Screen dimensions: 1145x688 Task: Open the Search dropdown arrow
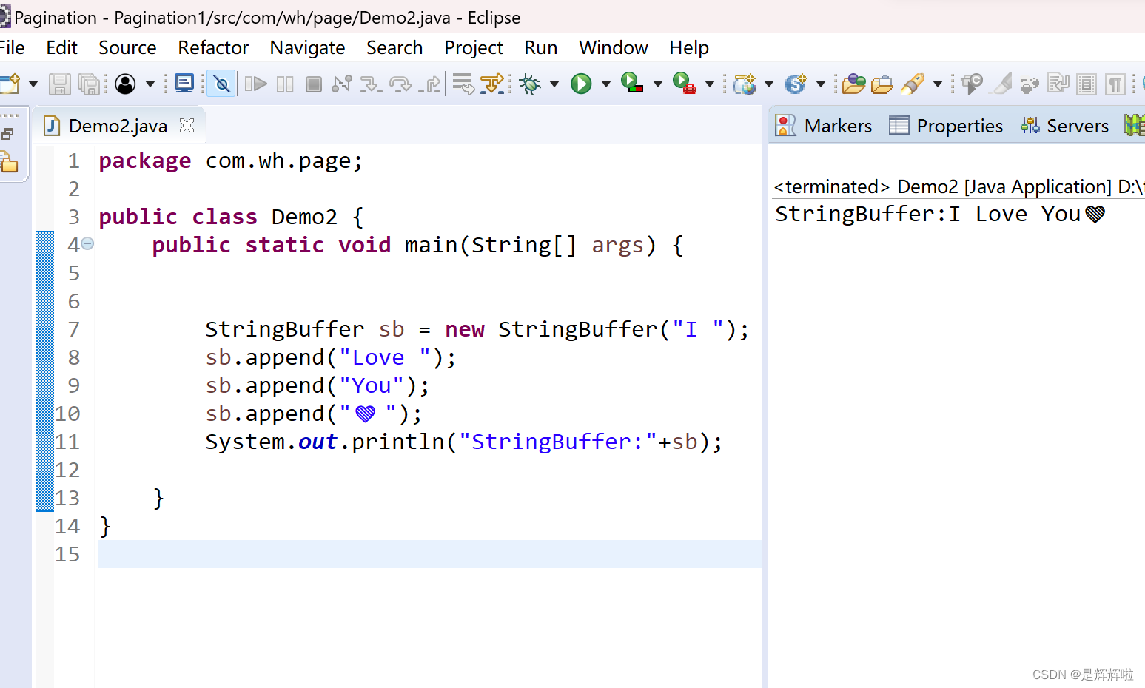pos(938,84)
